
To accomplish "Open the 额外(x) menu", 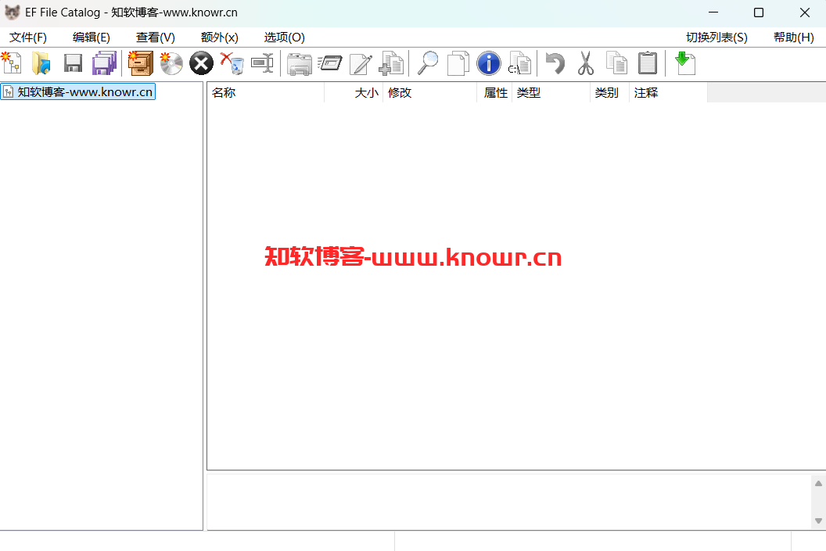I will click(x=219, y=38).
